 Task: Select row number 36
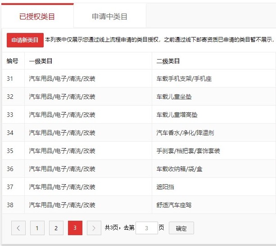point(10,169)
